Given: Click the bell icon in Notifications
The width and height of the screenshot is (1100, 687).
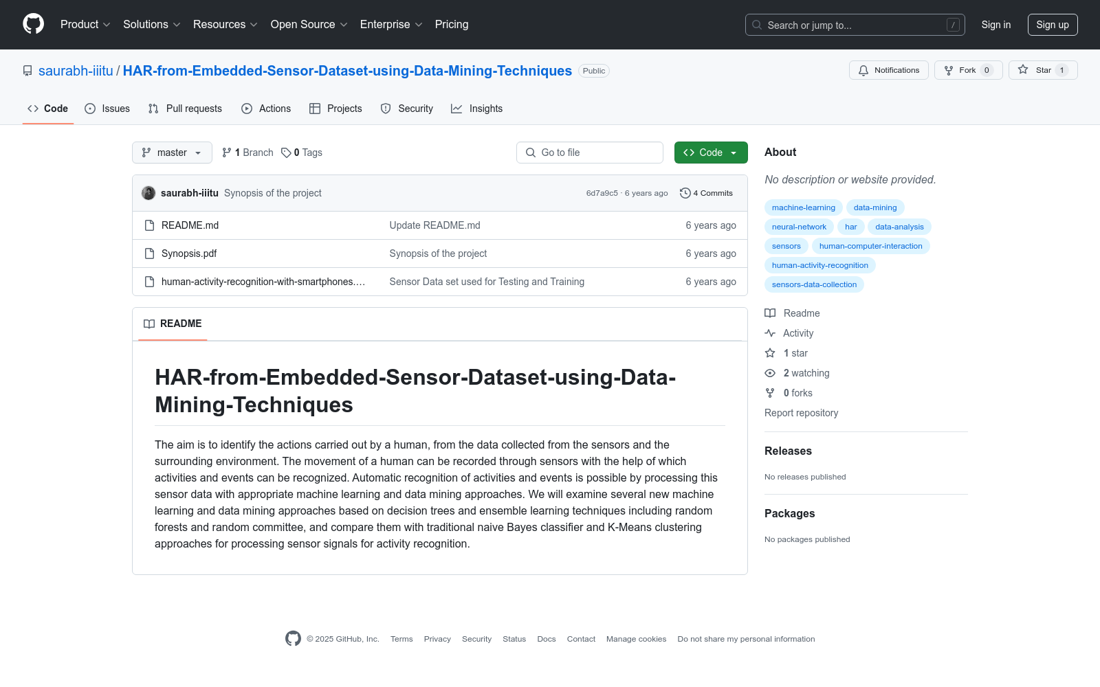Looking at the screenshot, I should [863, 70].
